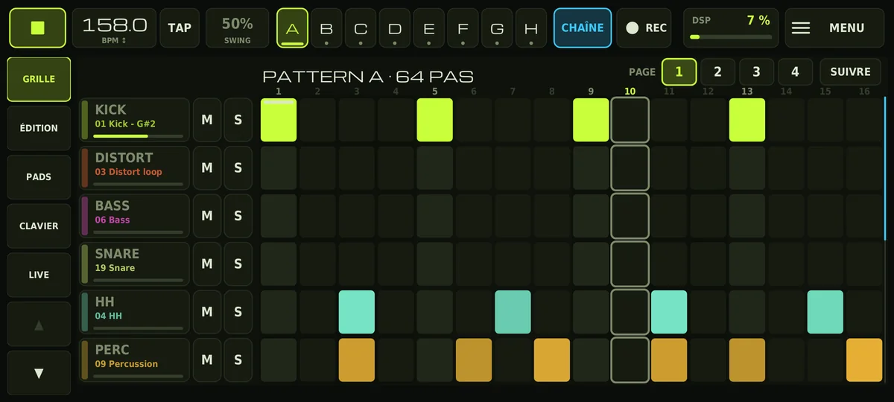Open the PADS view
The width and height of the screenshot is (894, 402).
tap(39, 177)
